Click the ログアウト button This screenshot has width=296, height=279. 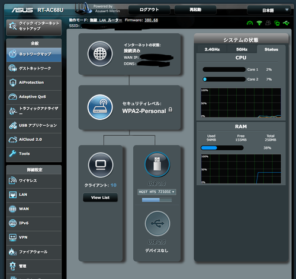(x=149, y=9)
